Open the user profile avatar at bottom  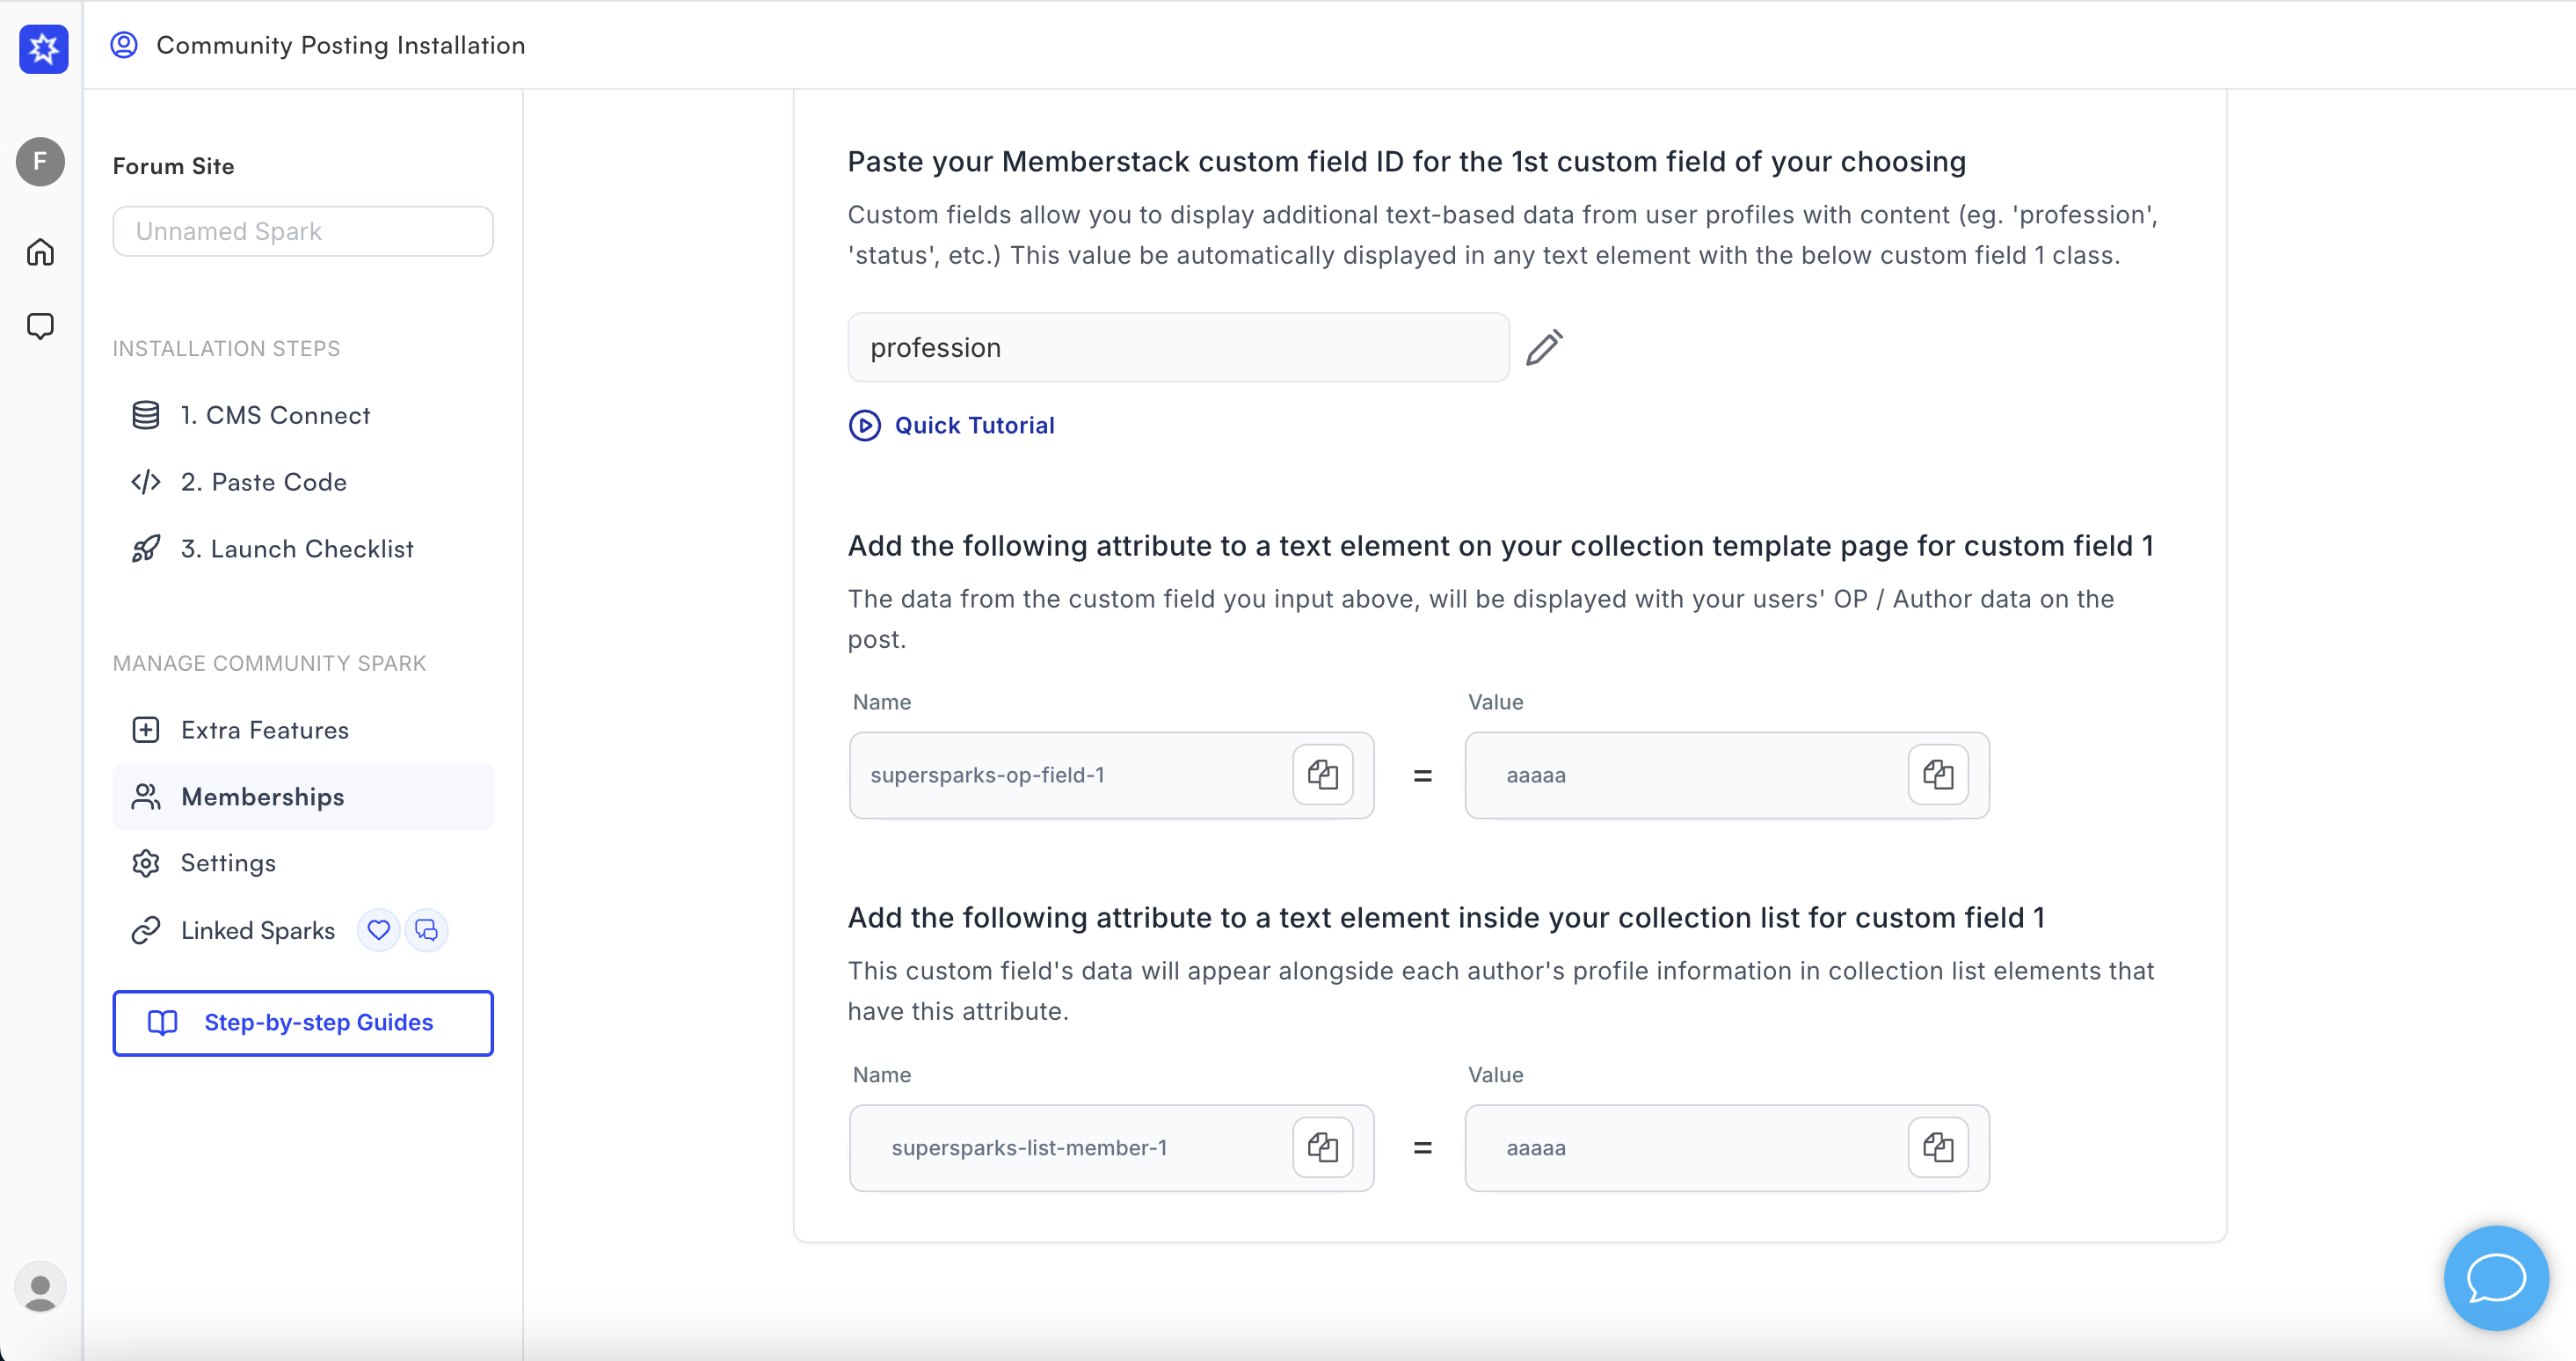[x=41, y=1288]
